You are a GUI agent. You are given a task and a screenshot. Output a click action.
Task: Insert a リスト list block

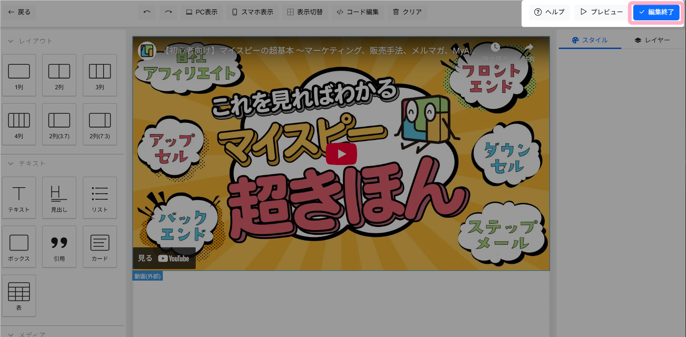tap(100, 198)
